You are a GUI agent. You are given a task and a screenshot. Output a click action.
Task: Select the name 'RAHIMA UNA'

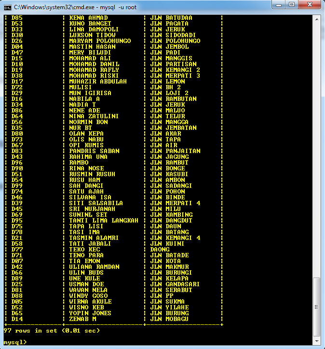pyautogui.click(x=88, y=157)
